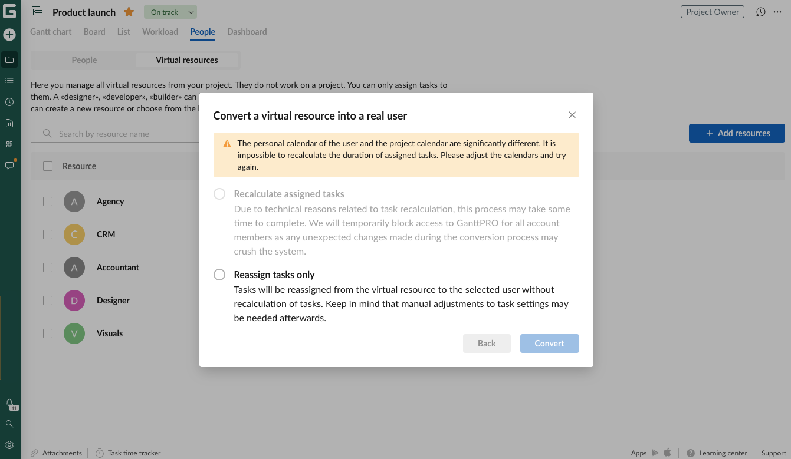Open the portfolio grid icon in sidebar
This screenshot has height=459, width=791.
click(9, 144)
